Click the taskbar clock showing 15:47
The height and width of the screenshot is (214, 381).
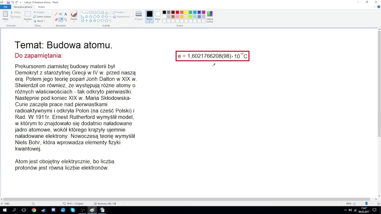[x=364, y=210]
